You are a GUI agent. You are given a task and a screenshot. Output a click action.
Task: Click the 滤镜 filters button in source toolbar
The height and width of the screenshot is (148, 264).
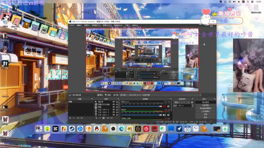[108, 95]
